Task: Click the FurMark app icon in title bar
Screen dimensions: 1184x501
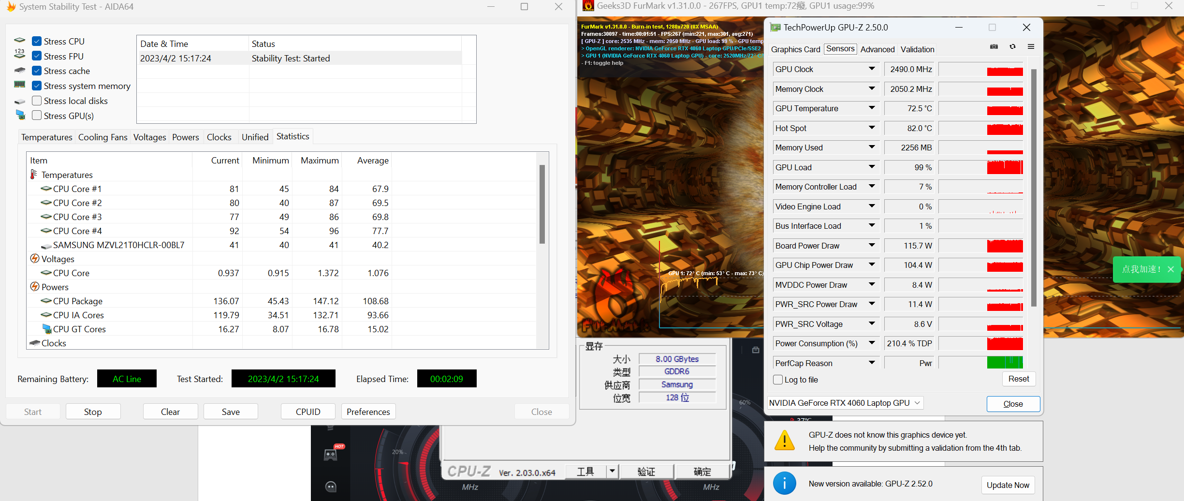Action: click(588, 6)
